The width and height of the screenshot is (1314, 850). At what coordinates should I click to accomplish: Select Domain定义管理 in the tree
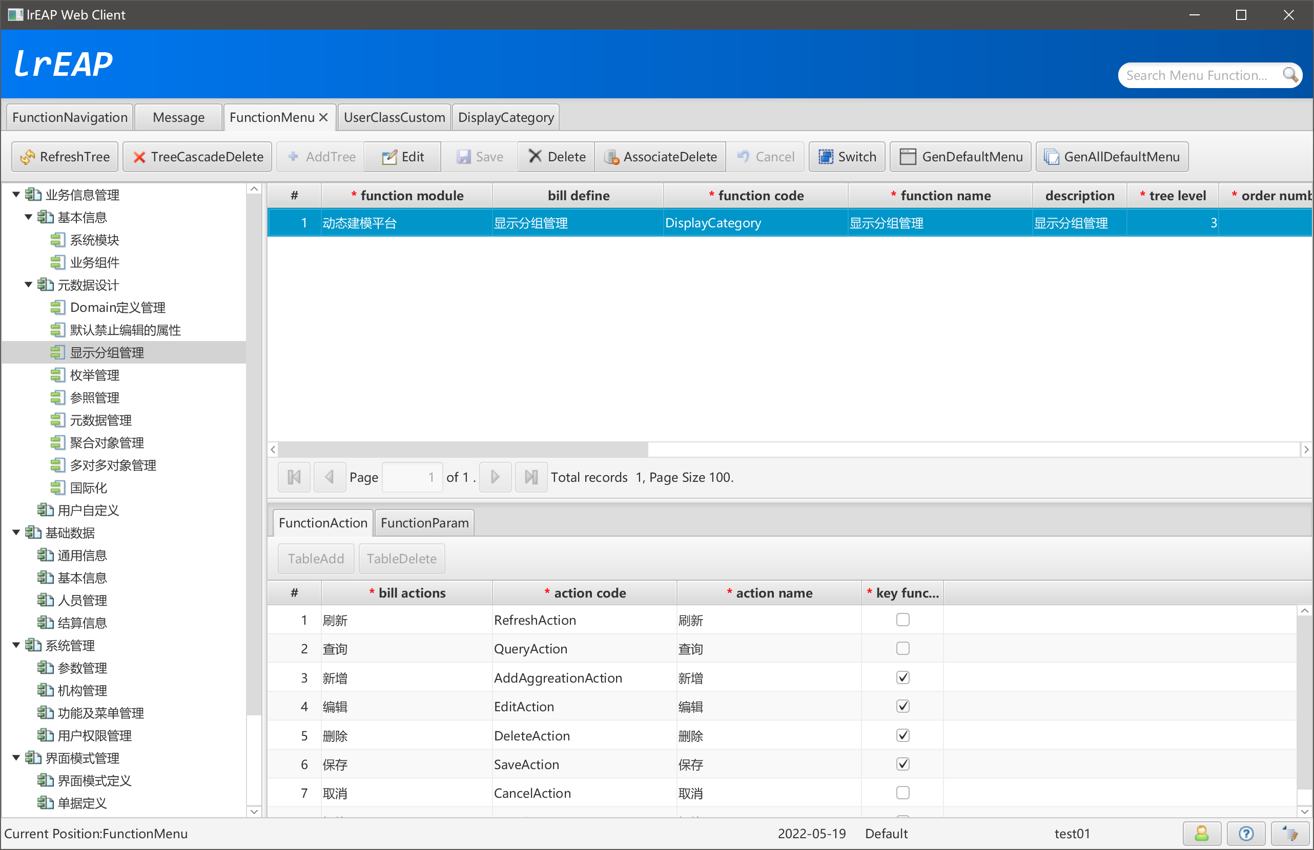click(117, 307)
